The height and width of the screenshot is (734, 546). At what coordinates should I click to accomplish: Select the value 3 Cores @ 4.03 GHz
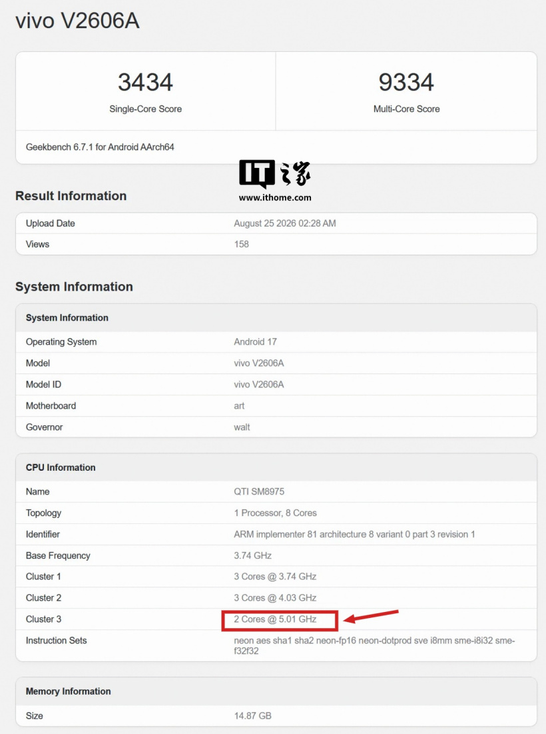coord(275,598)
